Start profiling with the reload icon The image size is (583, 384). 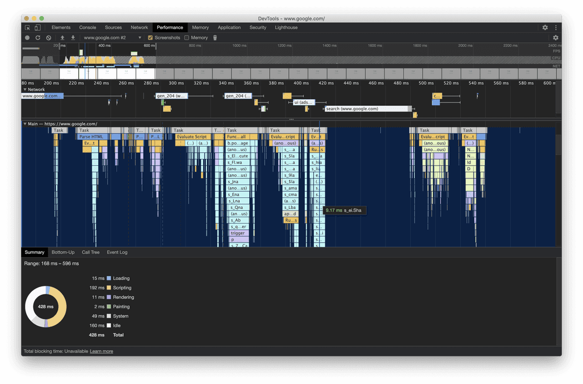tap(38, 38)
